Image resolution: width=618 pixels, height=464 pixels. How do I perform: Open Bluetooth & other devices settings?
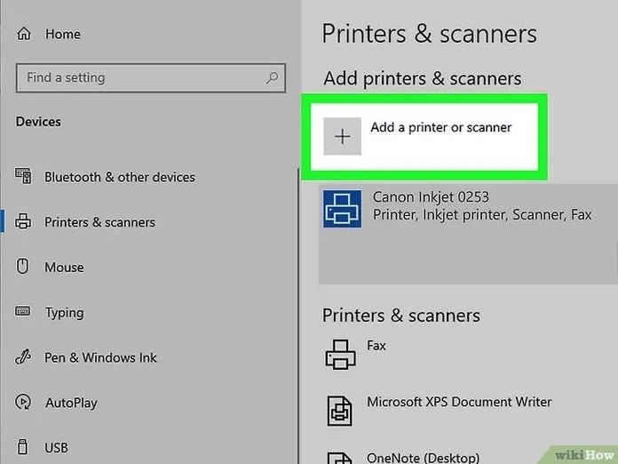119,177
